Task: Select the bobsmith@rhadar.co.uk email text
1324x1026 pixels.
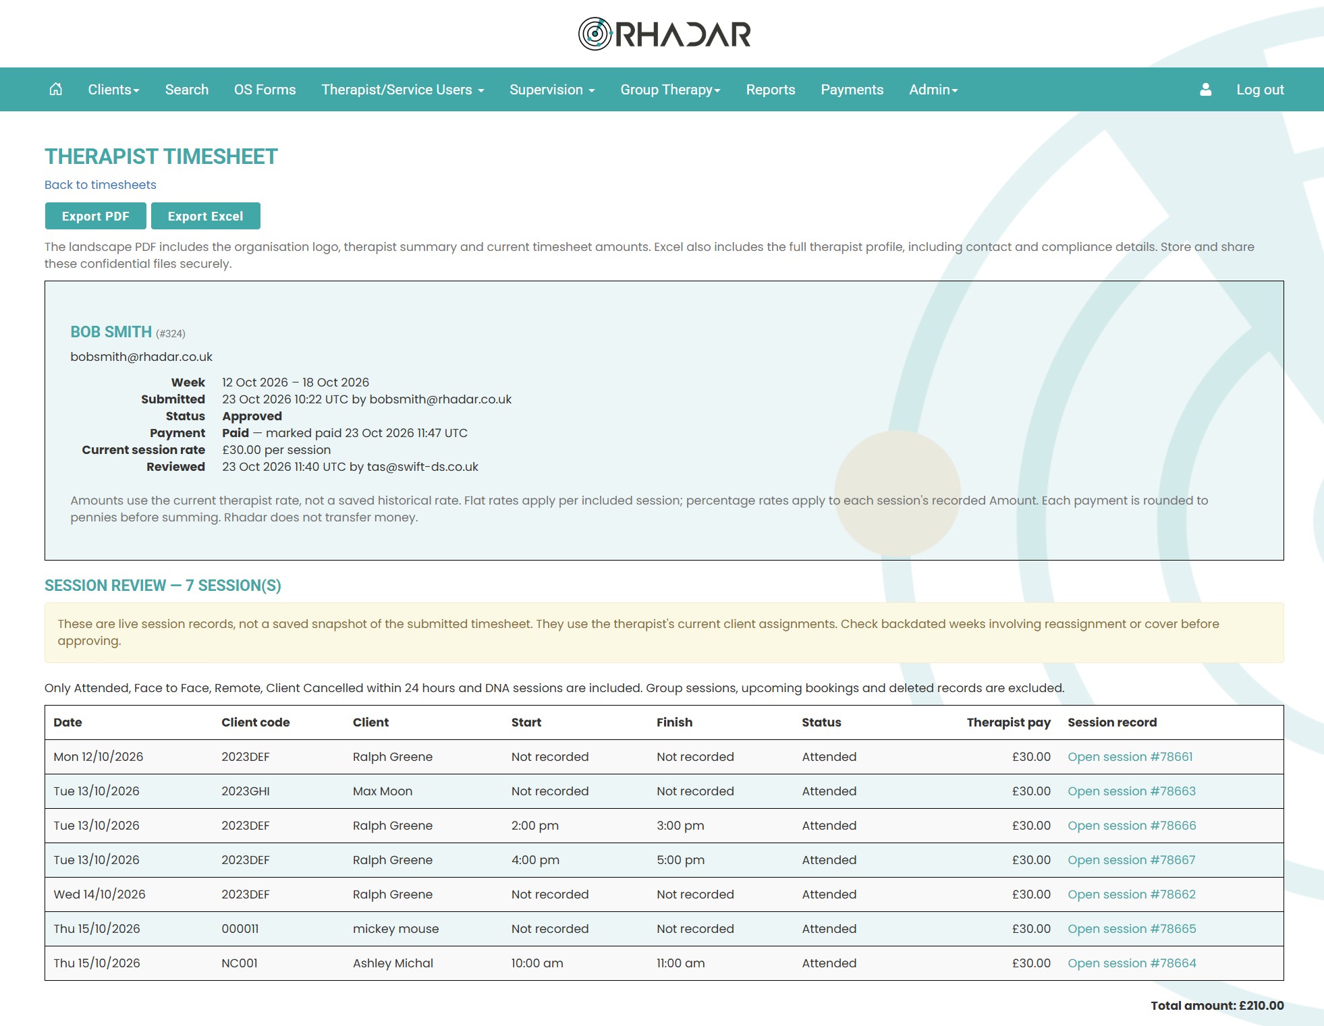Action: coord(141,357)
